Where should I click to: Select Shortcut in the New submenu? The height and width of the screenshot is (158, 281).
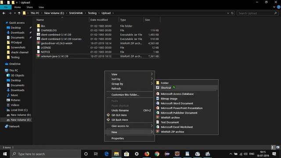[186, 88]
